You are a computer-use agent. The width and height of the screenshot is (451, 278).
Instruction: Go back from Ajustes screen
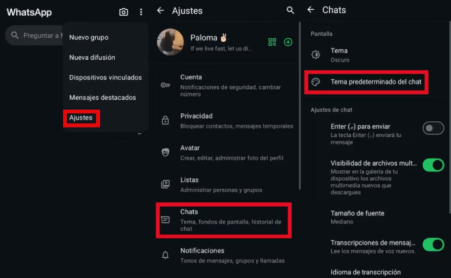(161, 10)
